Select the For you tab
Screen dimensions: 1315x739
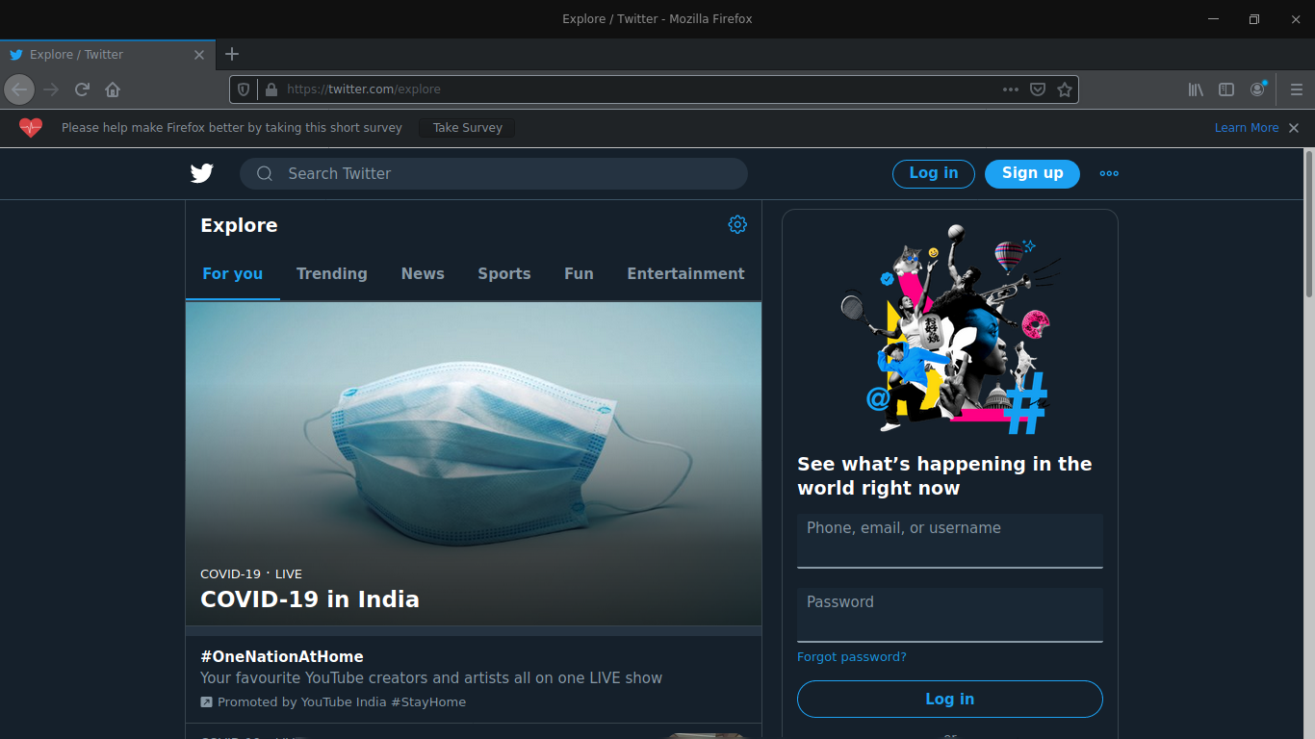(x=233, y=273)
